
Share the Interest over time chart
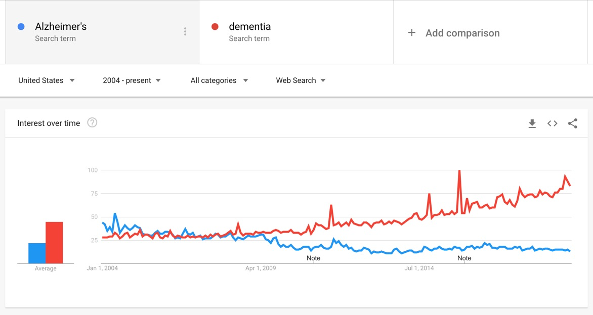coord(572,123)
